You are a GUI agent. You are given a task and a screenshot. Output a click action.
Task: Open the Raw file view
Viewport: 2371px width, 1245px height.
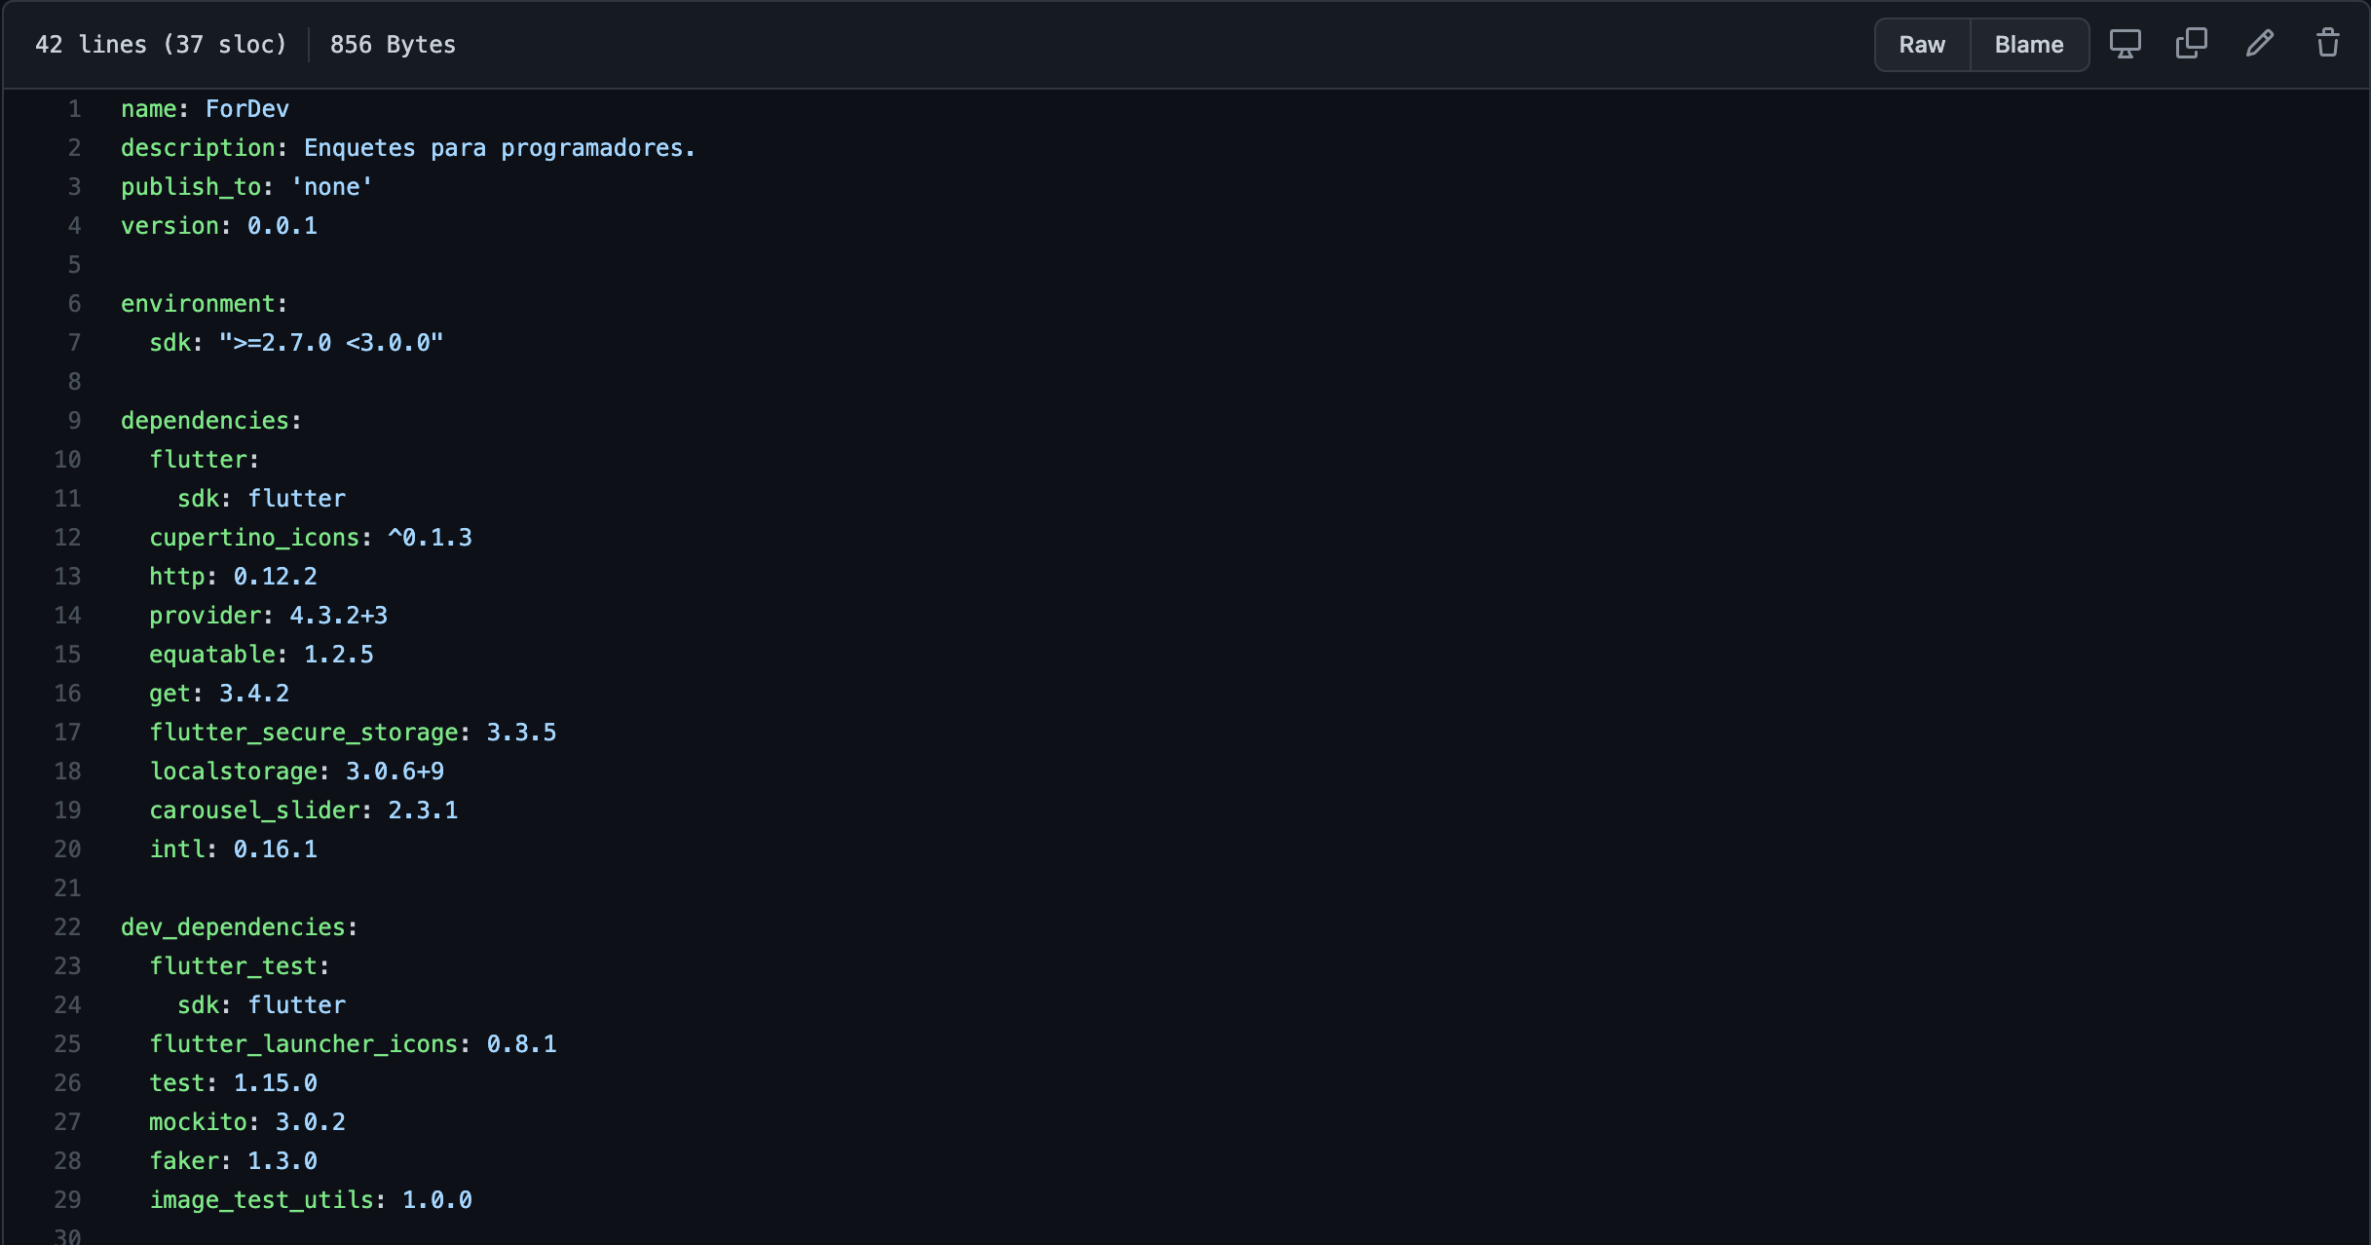pos(1921,45)
